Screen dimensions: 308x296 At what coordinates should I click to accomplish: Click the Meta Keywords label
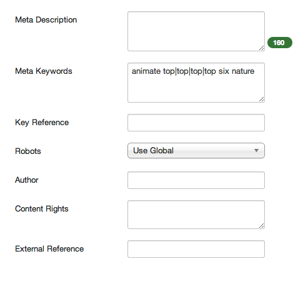pos(44,71)
